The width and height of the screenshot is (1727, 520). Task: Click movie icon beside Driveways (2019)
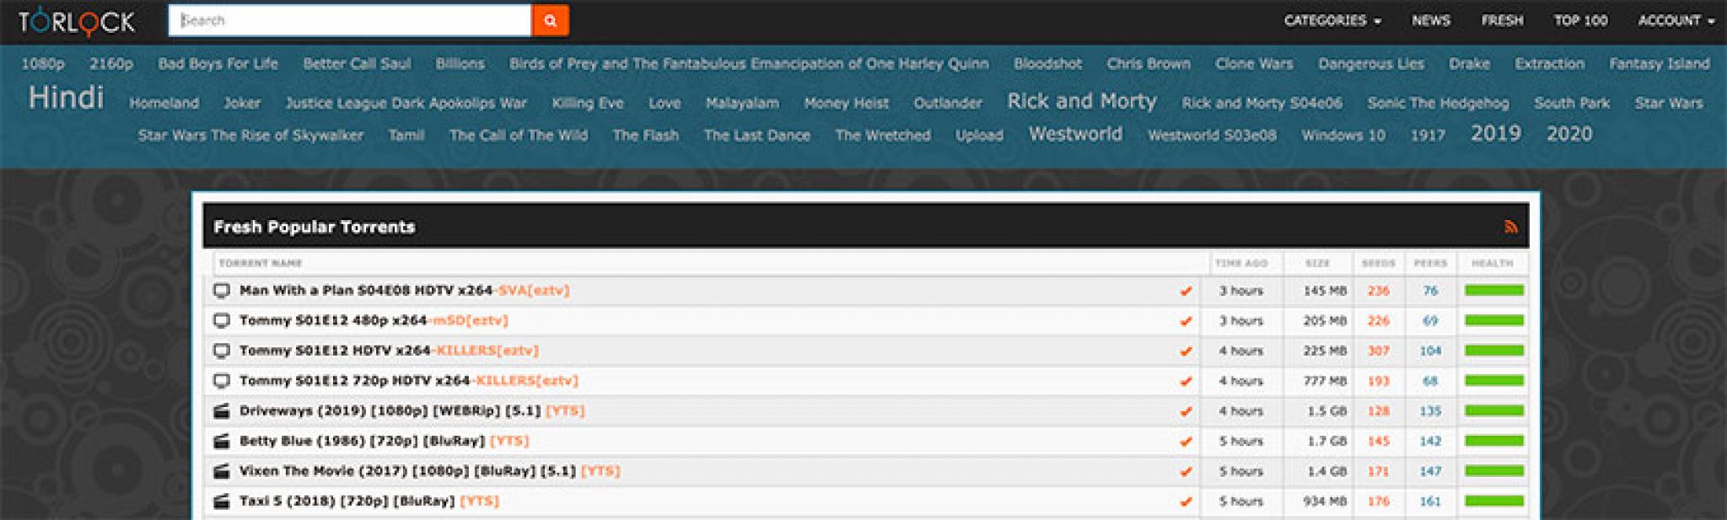click(222, 411)
